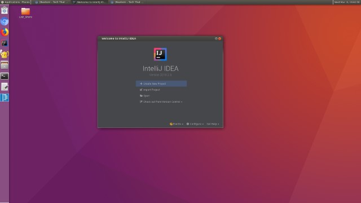Open the software store bag icon in dock
Screen dimensions: 361x203
pos(5,10)
